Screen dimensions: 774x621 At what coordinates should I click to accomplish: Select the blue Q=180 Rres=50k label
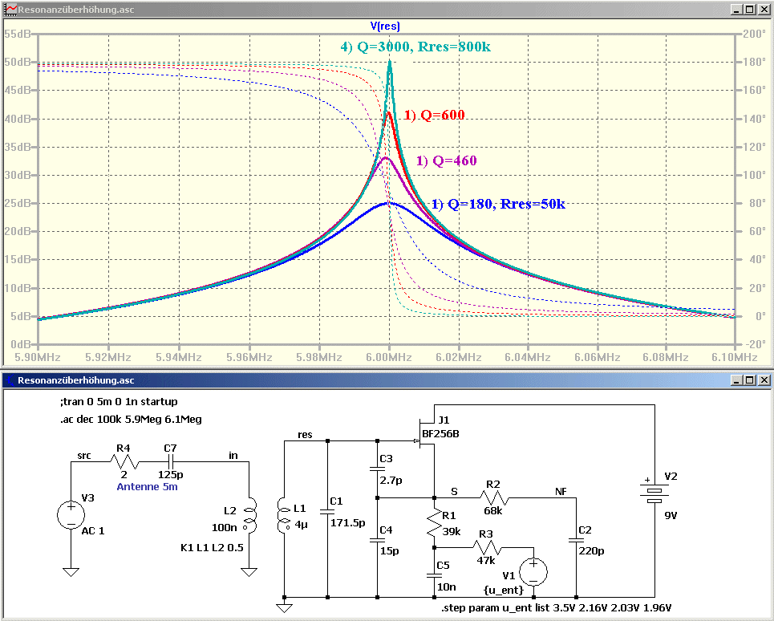(499, 204)
